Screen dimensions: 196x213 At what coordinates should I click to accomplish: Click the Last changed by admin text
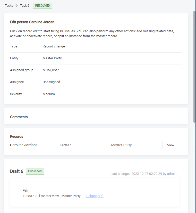(143, 174)
